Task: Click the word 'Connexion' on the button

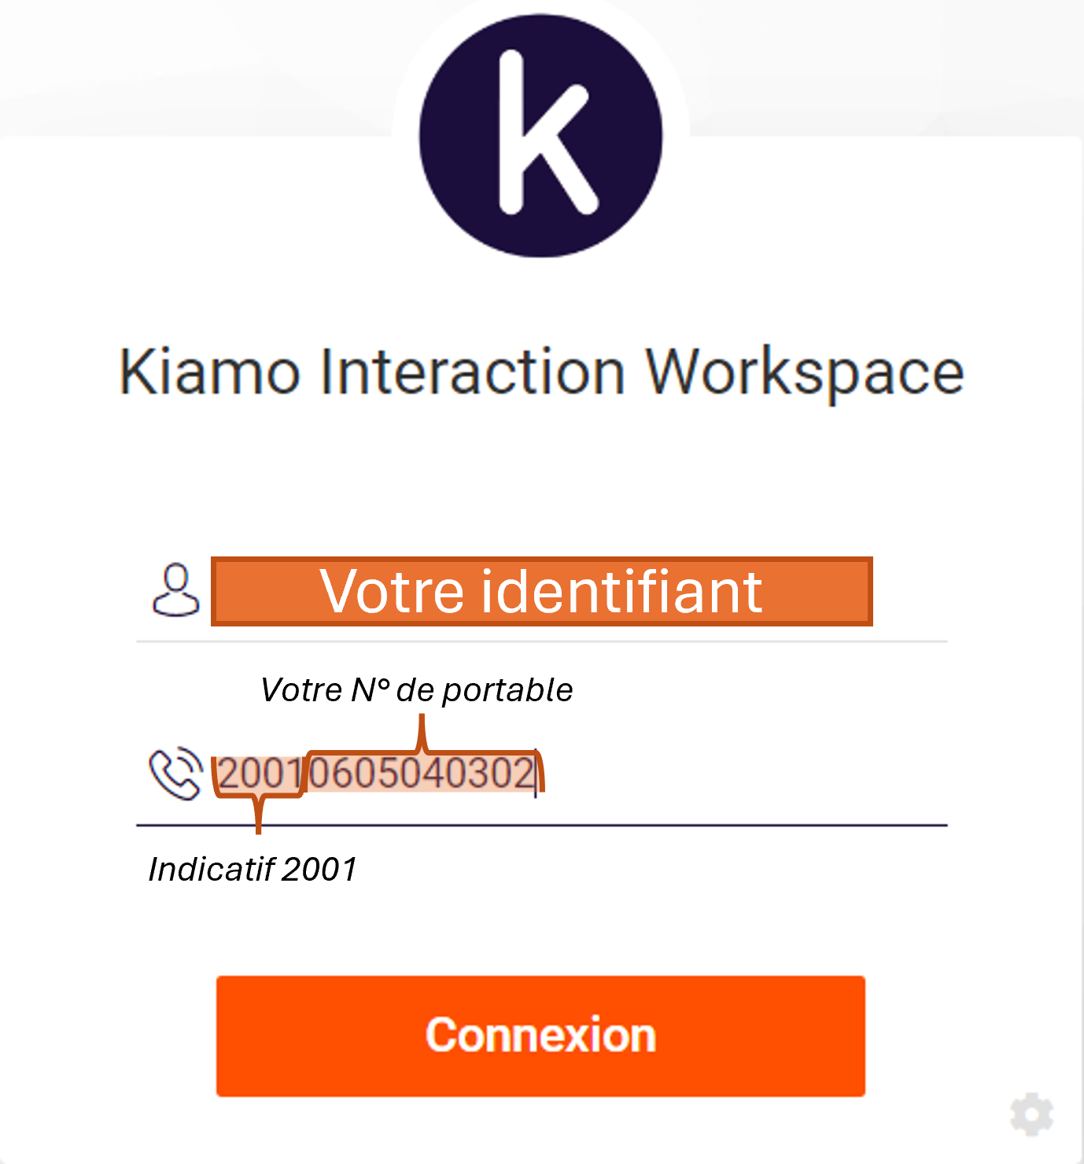Action: [x=540, y=1036]
